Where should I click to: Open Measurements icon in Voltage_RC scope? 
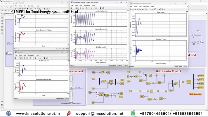(x=47, y=9)
